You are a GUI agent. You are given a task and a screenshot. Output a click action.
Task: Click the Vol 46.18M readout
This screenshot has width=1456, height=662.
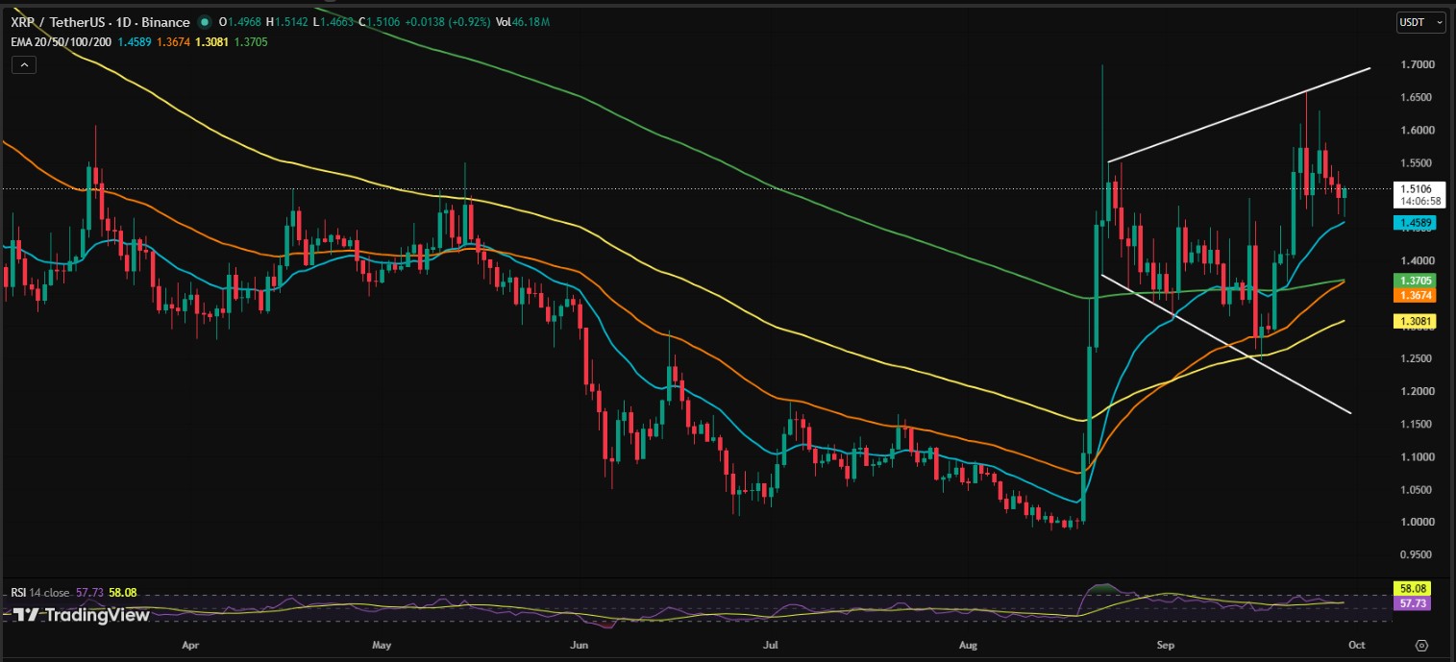tap(522, 22)
